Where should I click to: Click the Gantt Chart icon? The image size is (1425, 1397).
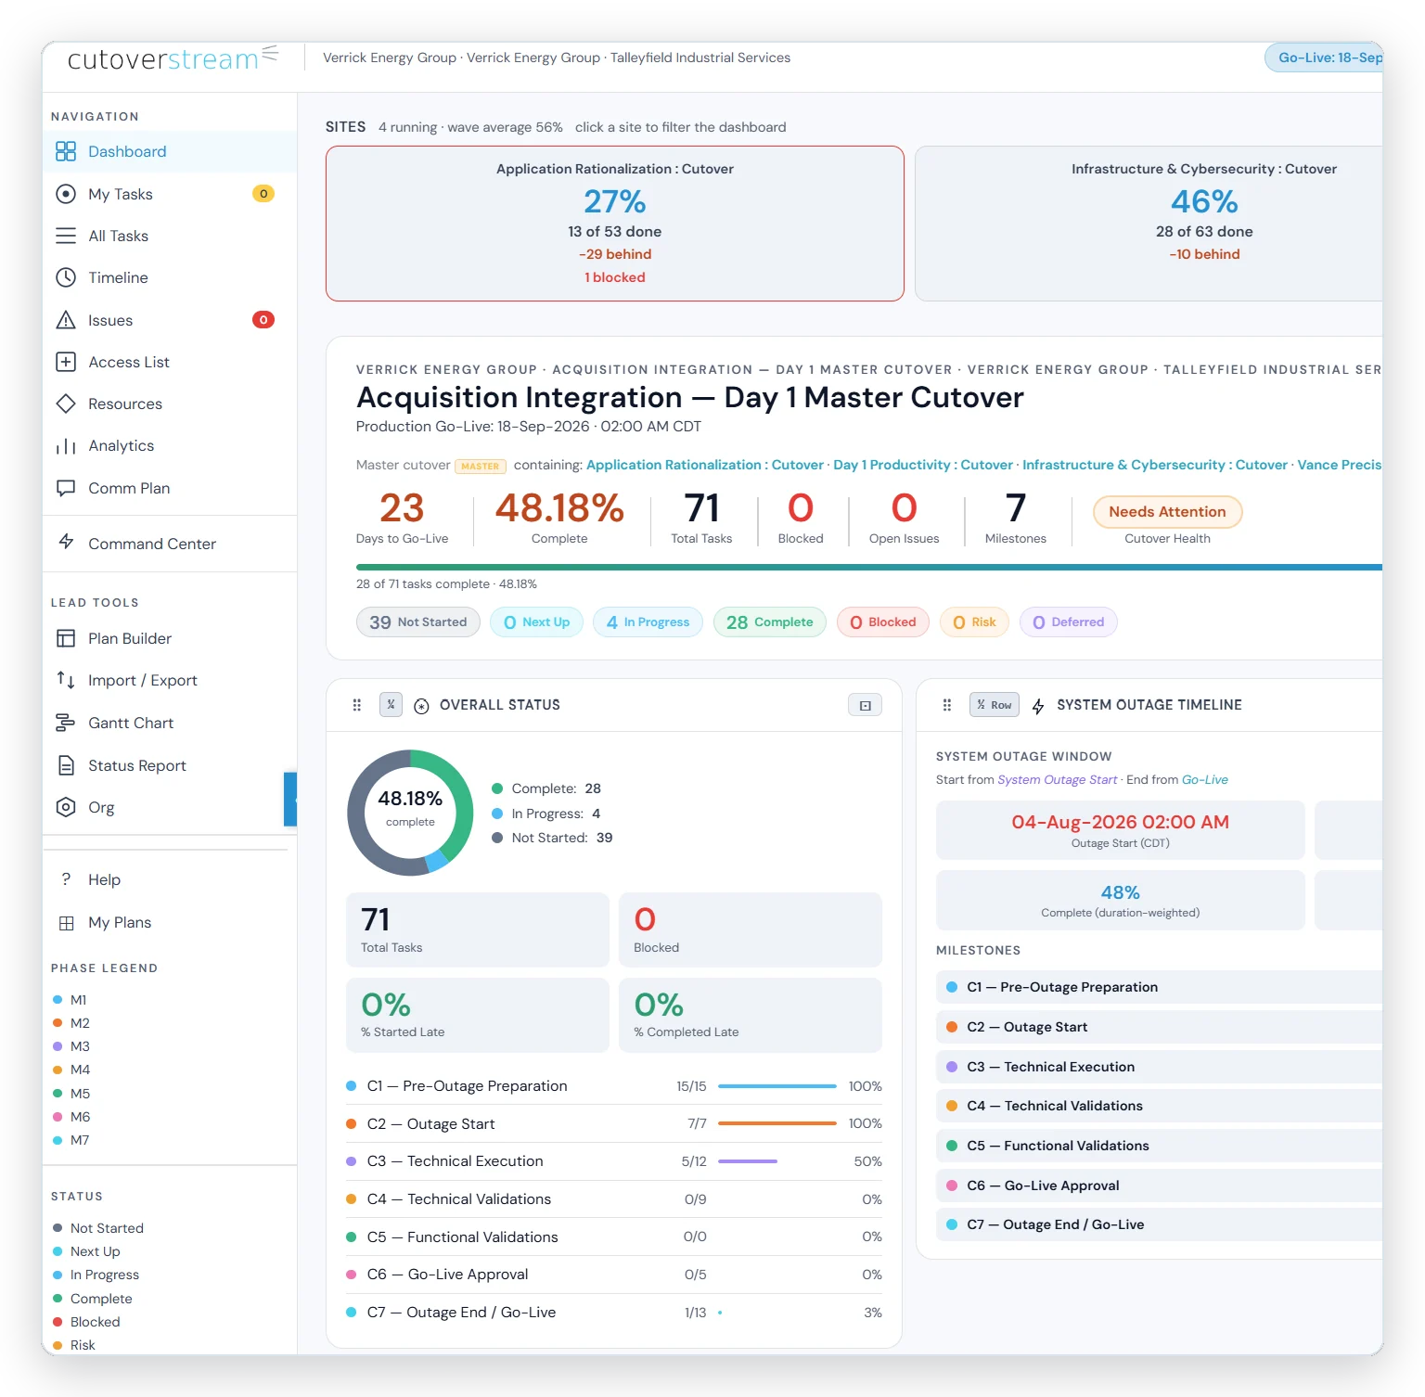pos(66,723)
